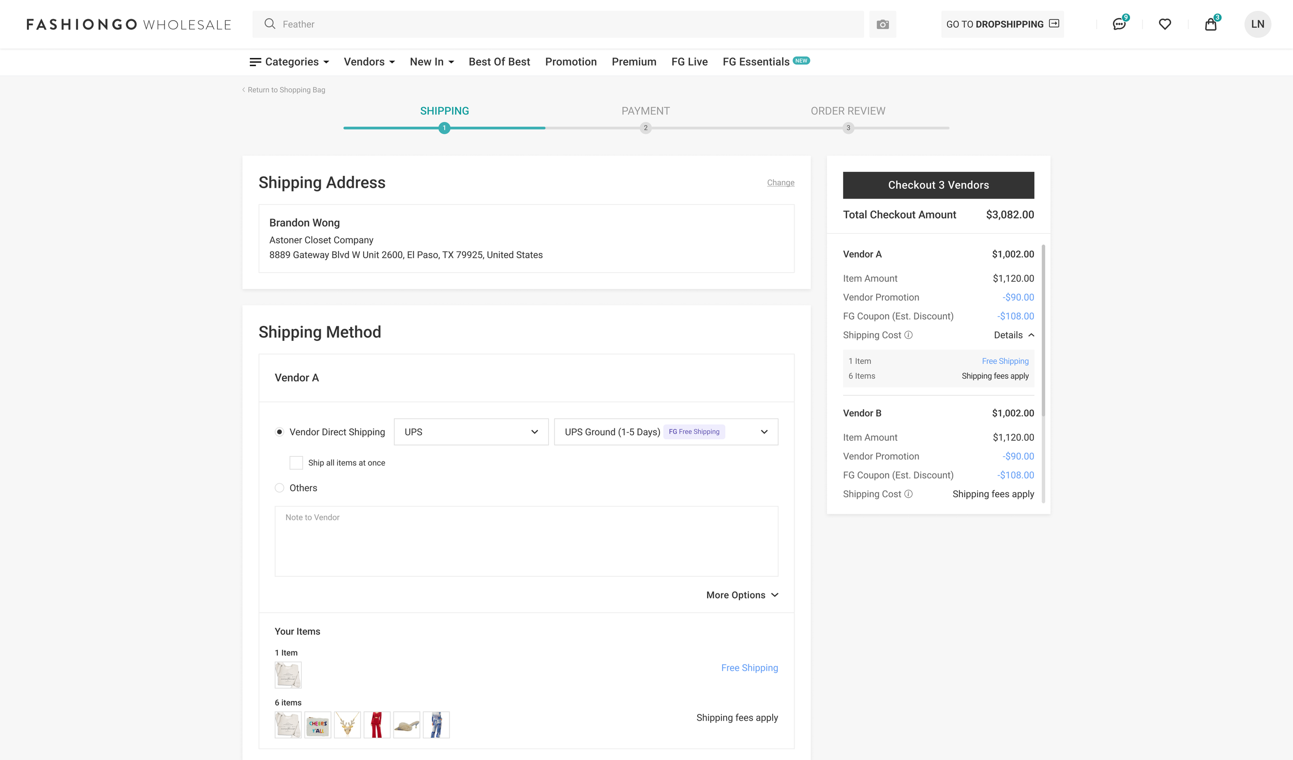This screenshot has height=760, width=1293.
Task: Go to the Promotion page
Action: point(570,62)
